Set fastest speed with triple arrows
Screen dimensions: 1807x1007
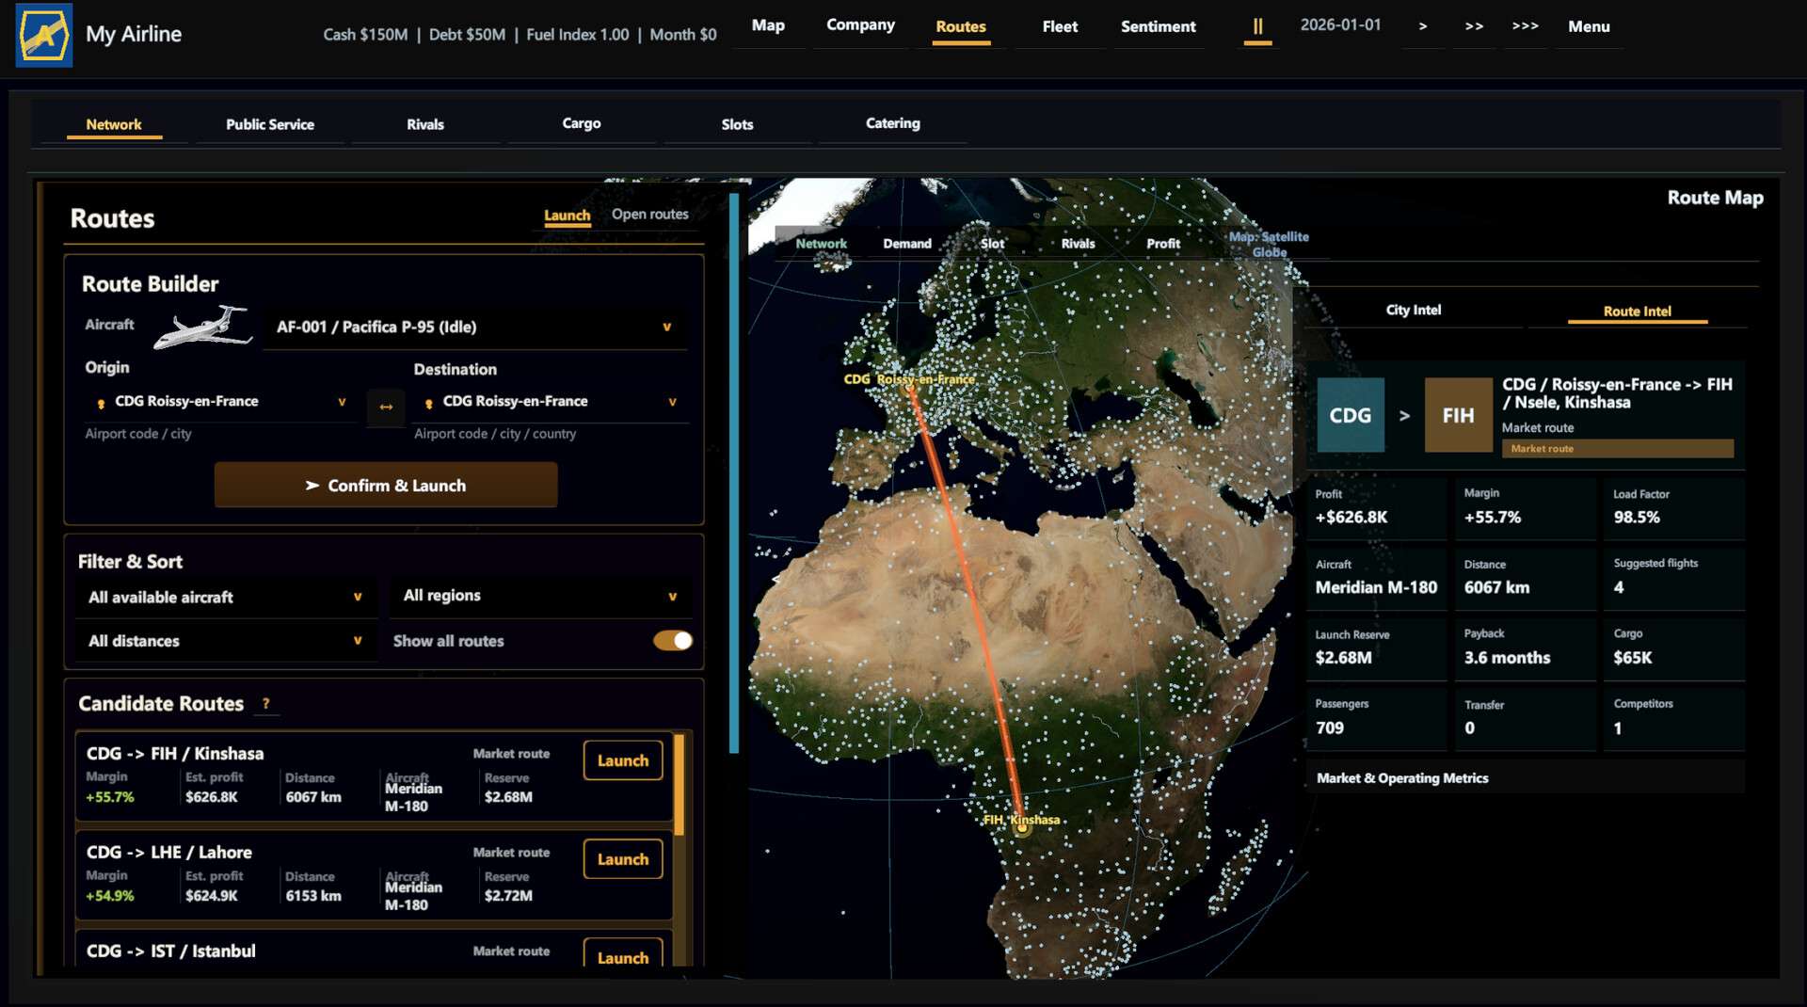pos(1525,26)
